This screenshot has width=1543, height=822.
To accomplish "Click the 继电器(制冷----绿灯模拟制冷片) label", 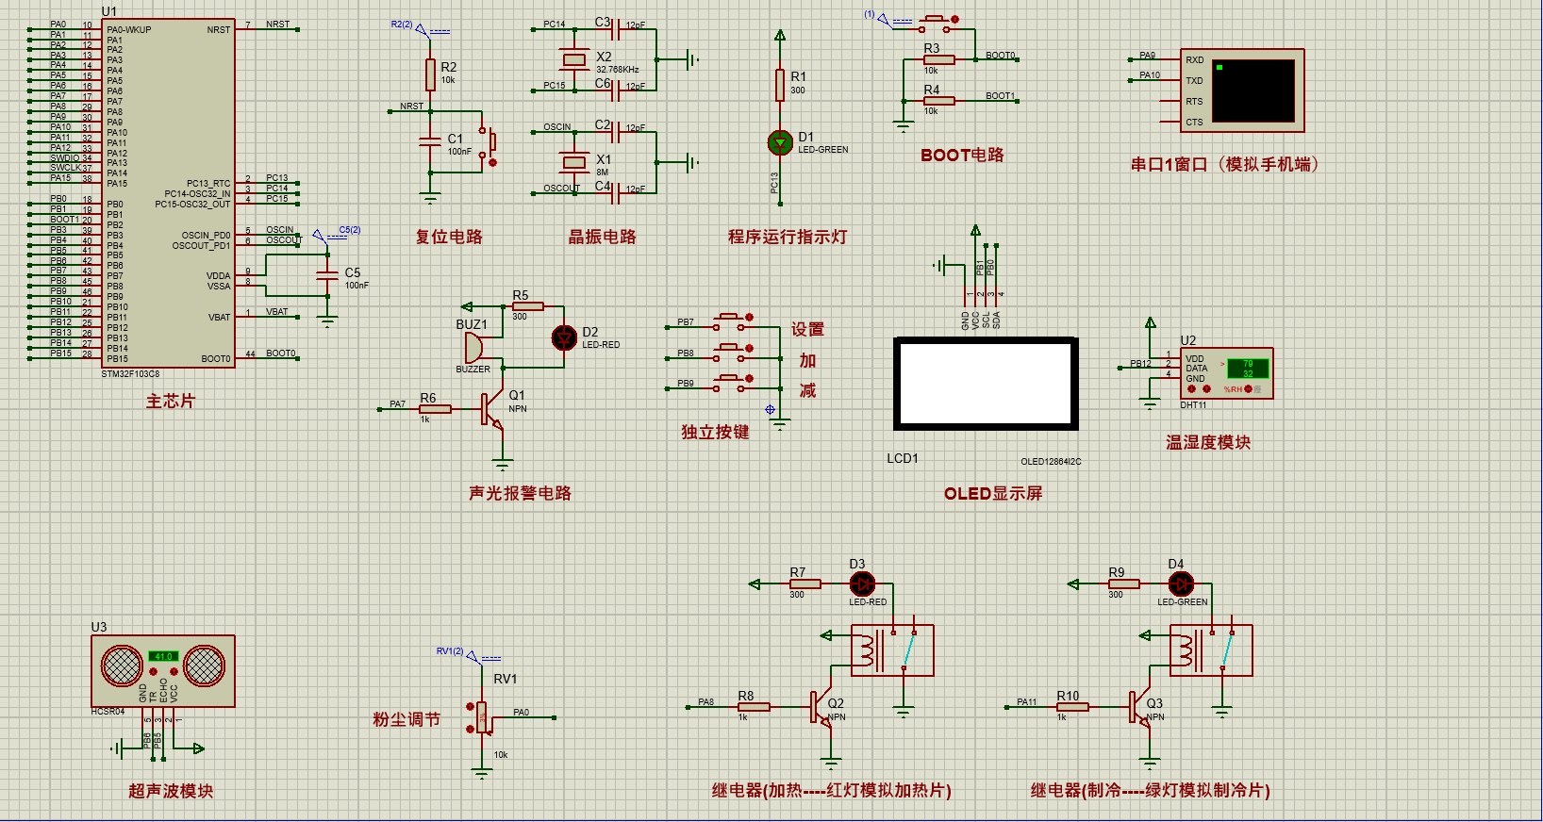I will [x=1150, y=790].
